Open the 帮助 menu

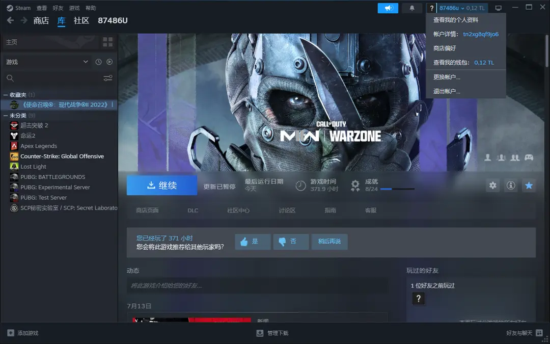tap(91, 8)
